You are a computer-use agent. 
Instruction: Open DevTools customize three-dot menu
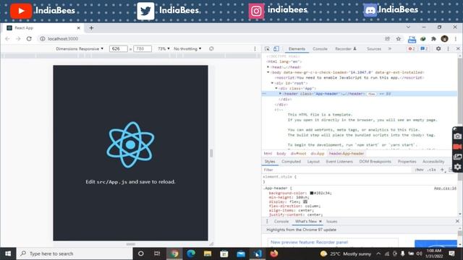[x=448, y=48]
